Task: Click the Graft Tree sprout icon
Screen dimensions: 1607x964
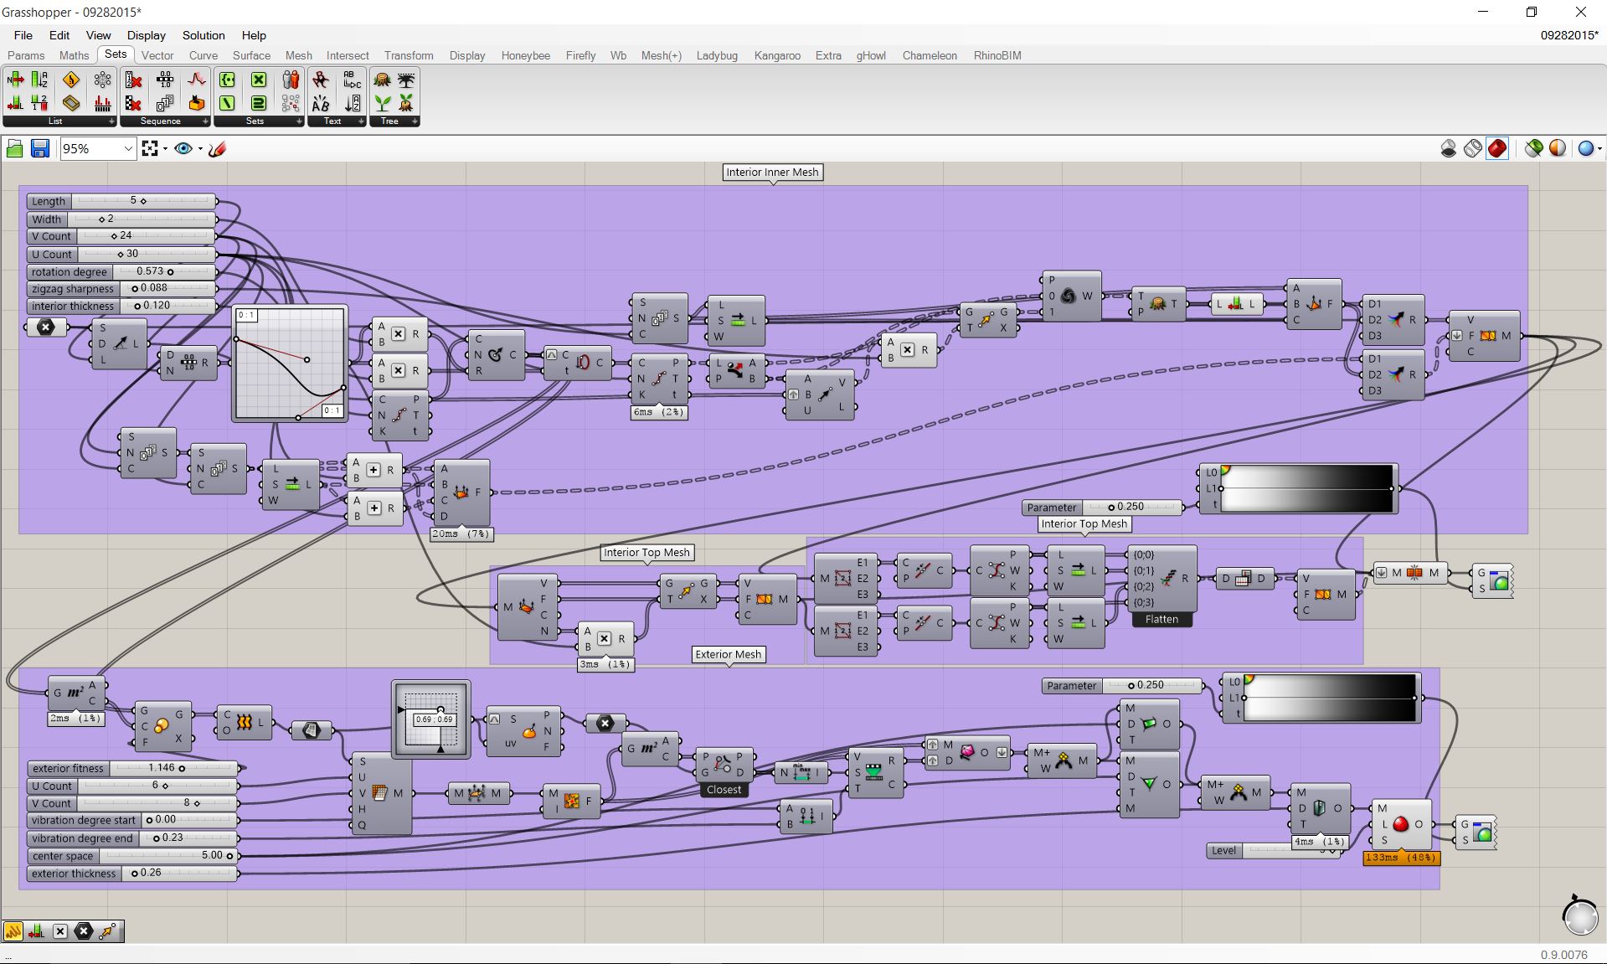Action: [383, 104]
